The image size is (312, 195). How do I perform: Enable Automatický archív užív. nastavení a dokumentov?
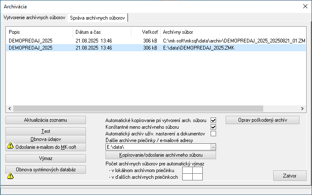pos(213,134)
